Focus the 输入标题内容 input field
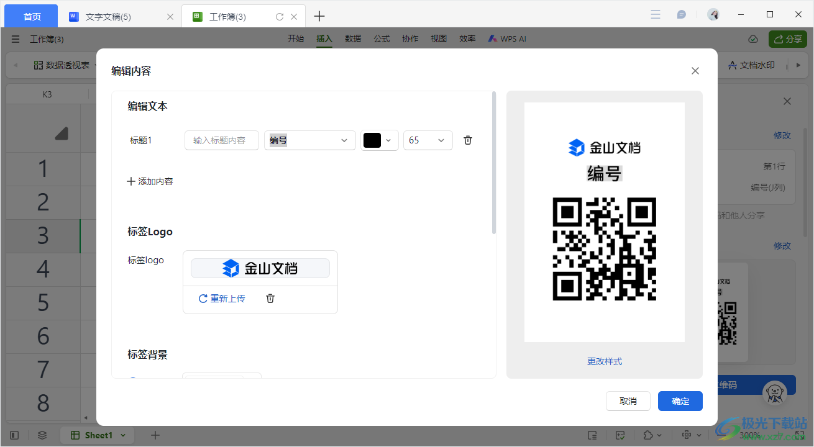Screen dimensions: 814x447 click(x=222, y=140)
